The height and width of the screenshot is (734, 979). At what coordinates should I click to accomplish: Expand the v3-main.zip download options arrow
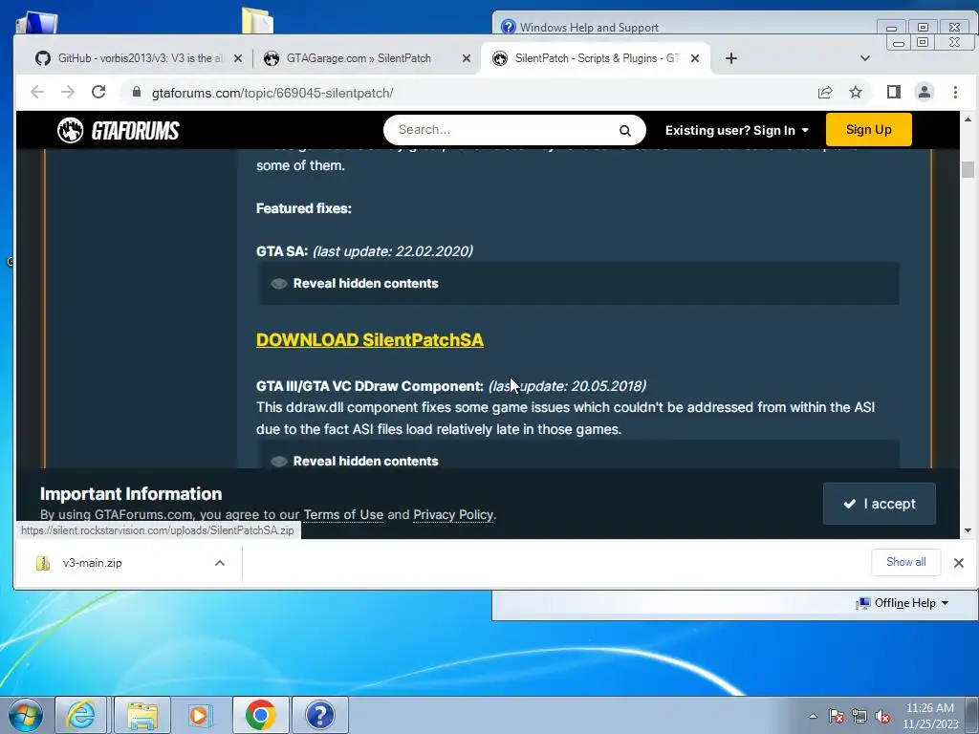(220, 563)
